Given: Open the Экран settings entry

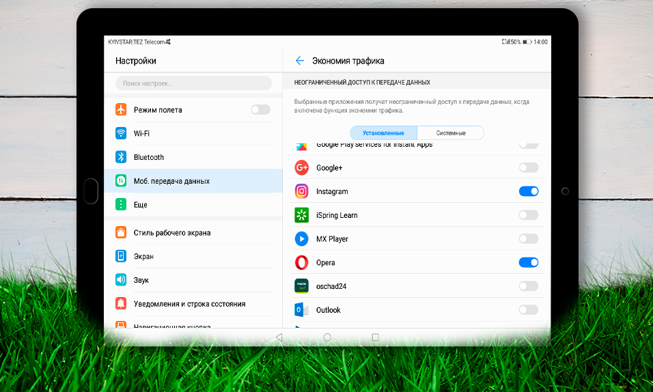Looking at the screenshot, I should pyautogui.click(x=193, y=256).
